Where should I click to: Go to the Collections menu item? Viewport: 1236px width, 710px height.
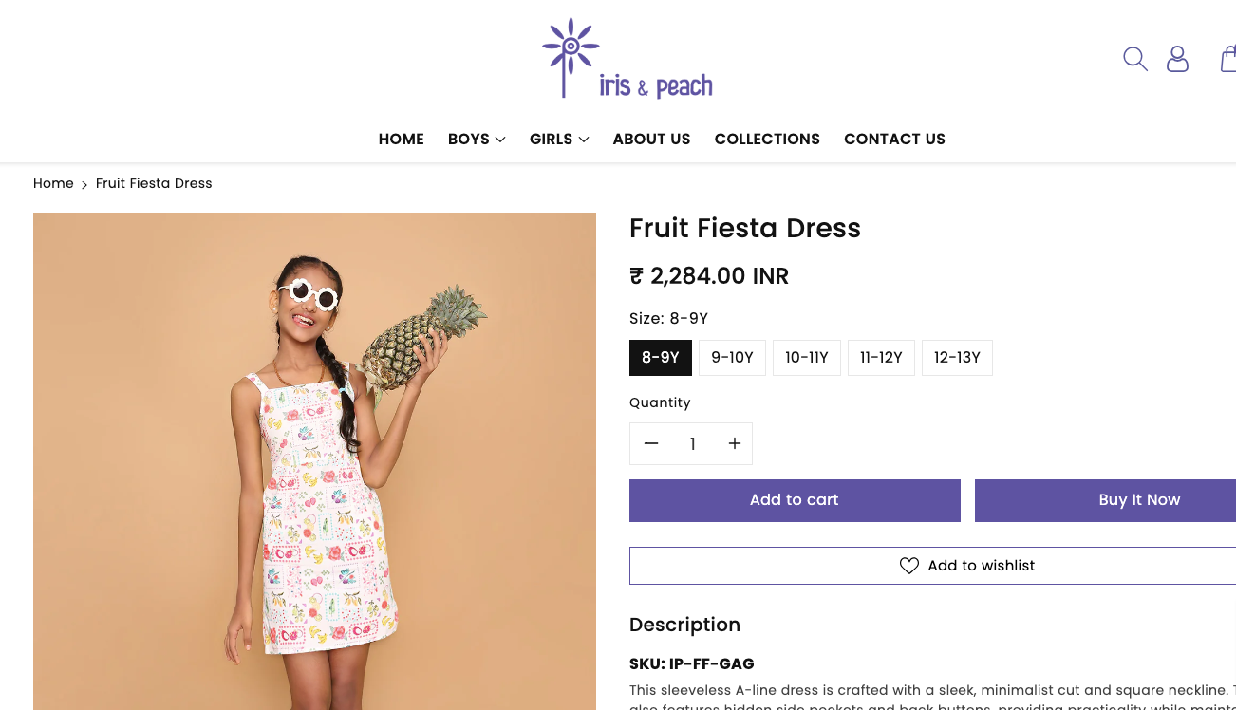click(x=767, y=140)
